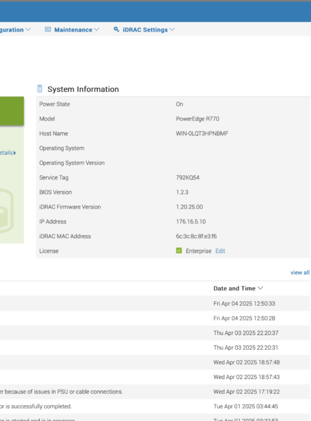The height and width of the screenshot is (421, 311).
Task: Click the Date and Time column header
Action: click(x=234, y=288)
